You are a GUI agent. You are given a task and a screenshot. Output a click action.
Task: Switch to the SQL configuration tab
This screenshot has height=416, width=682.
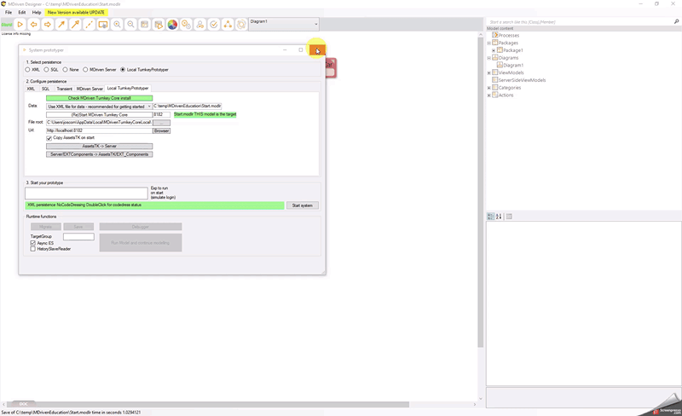click(x=46, y=89)
